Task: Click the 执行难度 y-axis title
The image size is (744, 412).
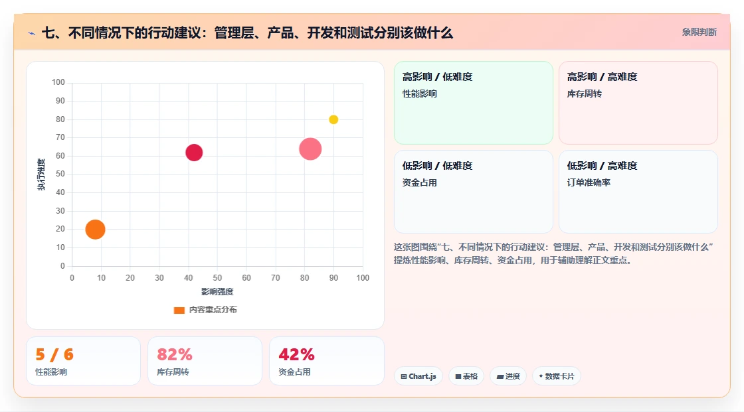Action: (x=41, y=174)
